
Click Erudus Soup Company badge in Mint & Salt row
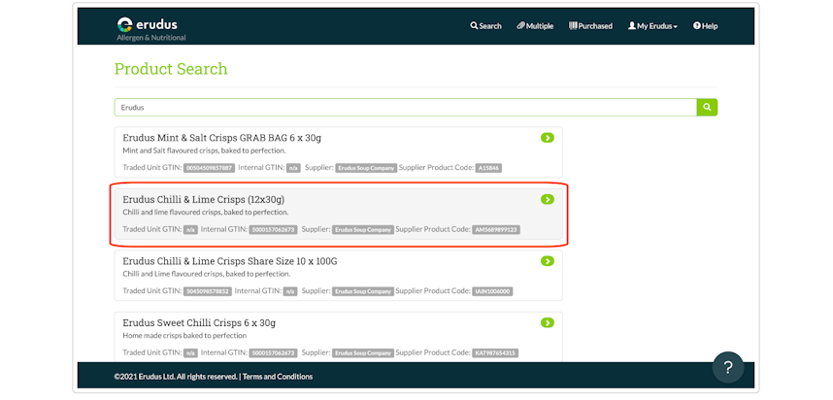pyautogui.click(x=366, y=168)
